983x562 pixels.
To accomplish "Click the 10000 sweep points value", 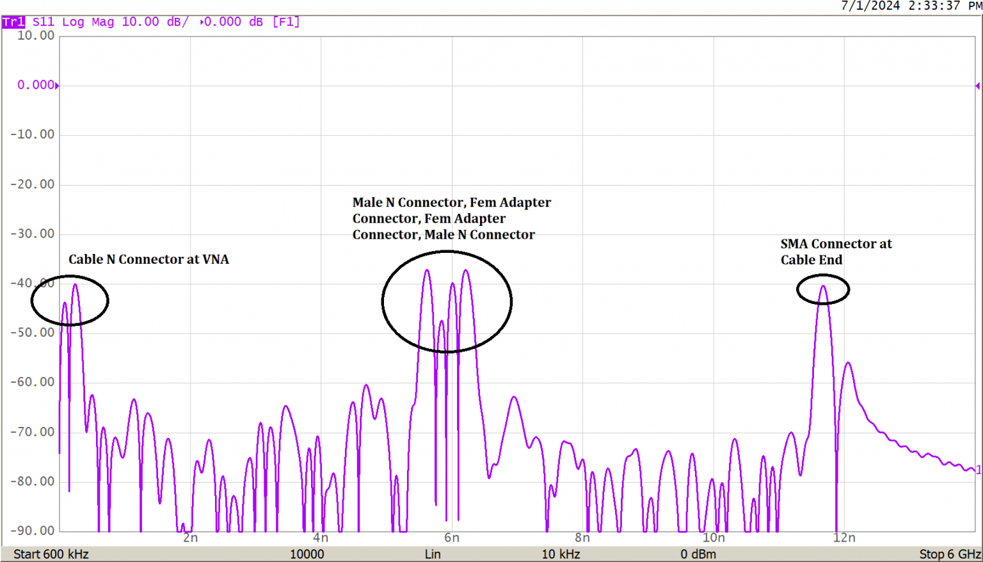I will click(308, 554).
